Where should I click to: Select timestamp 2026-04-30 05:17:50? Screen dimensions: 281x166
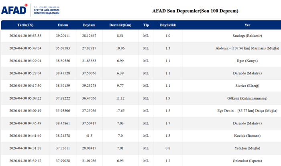click(25, 86)
